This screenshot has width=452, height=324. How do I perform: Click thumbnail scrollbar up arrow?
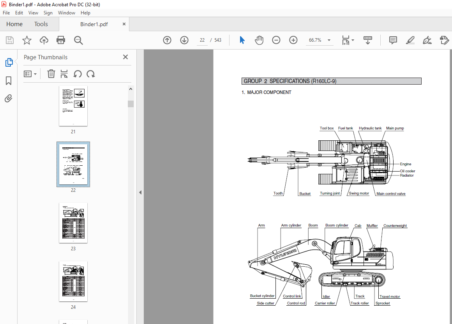[131, 89]
